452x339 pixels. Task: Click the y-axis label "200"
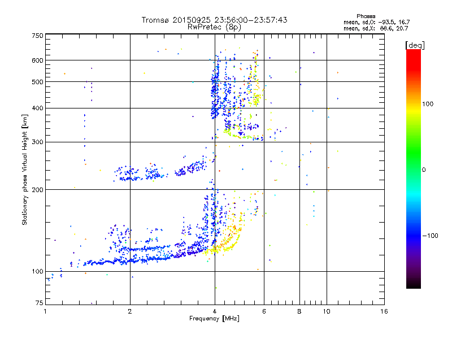[x=37, y=190]
